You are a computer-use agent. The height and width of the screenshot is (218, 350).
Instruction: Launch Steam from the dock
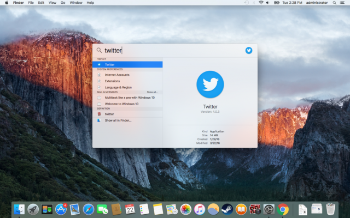[x=227, y=209]
